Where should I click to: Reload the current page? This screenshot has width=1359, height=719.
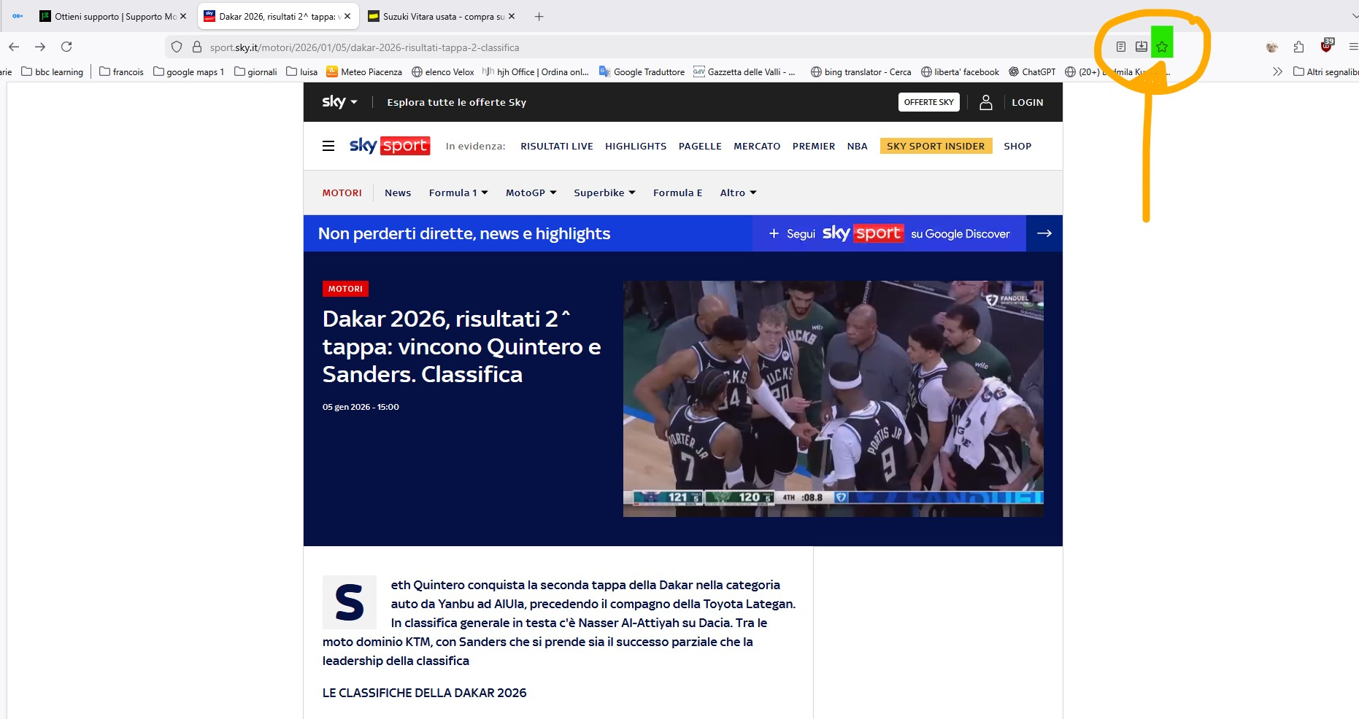[66, 47]
